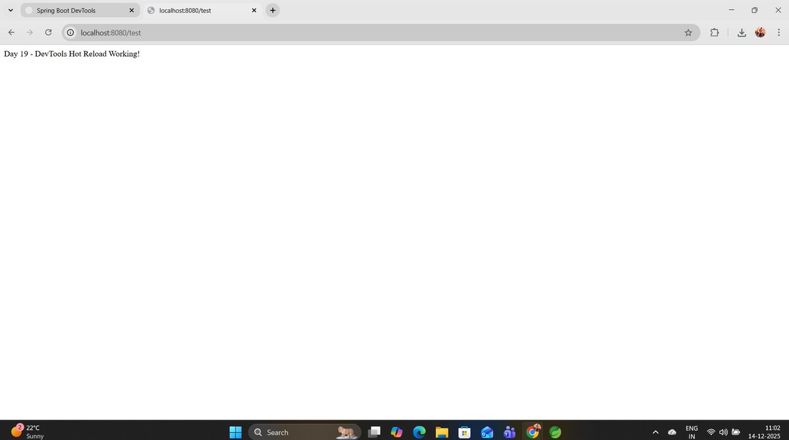Open Task View on the taskbar
This screenshot has height=440, width=789.
click(x=374, y=431)
